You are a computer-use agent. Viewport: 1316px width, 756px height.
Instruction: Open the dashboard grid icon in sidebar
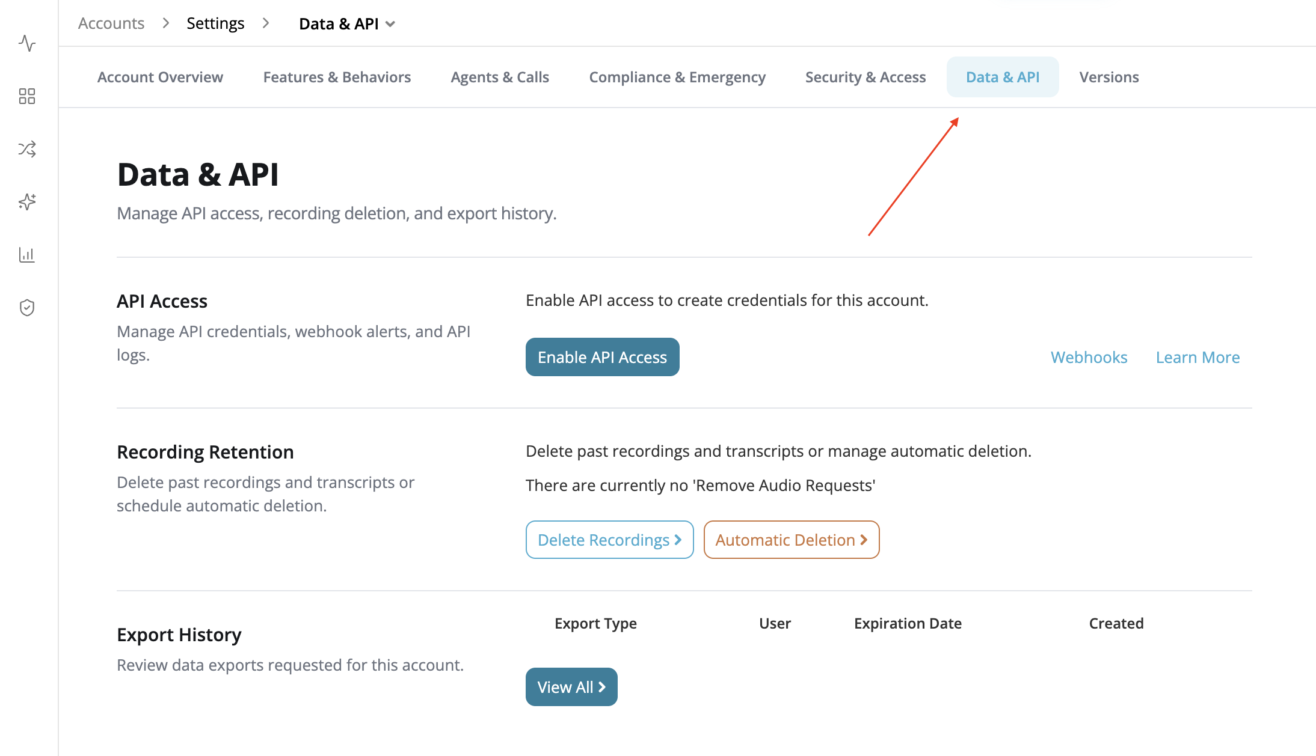point(27,96)
